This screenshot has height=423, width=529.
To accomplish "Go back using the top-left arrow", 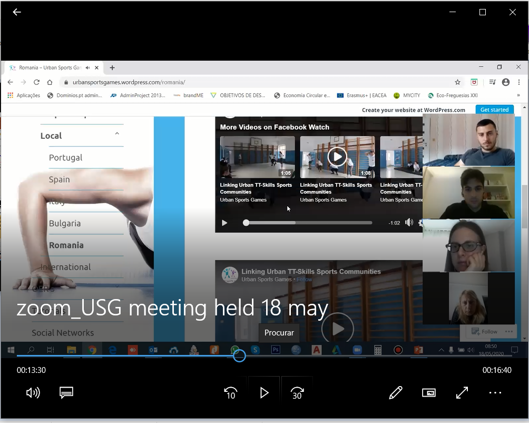I will coord(17,12).
